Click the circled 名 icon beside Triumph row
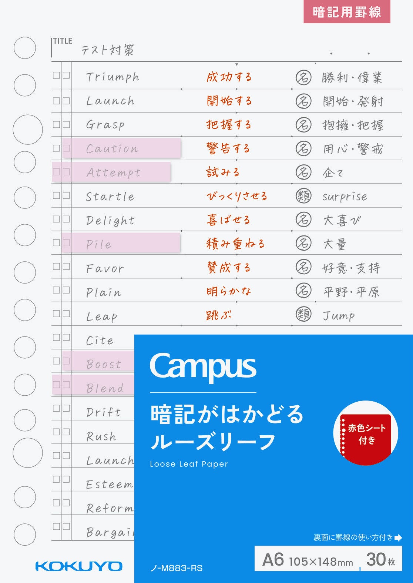Image resolution: width=413 pixels, height=583 pixels. (303, 77)
